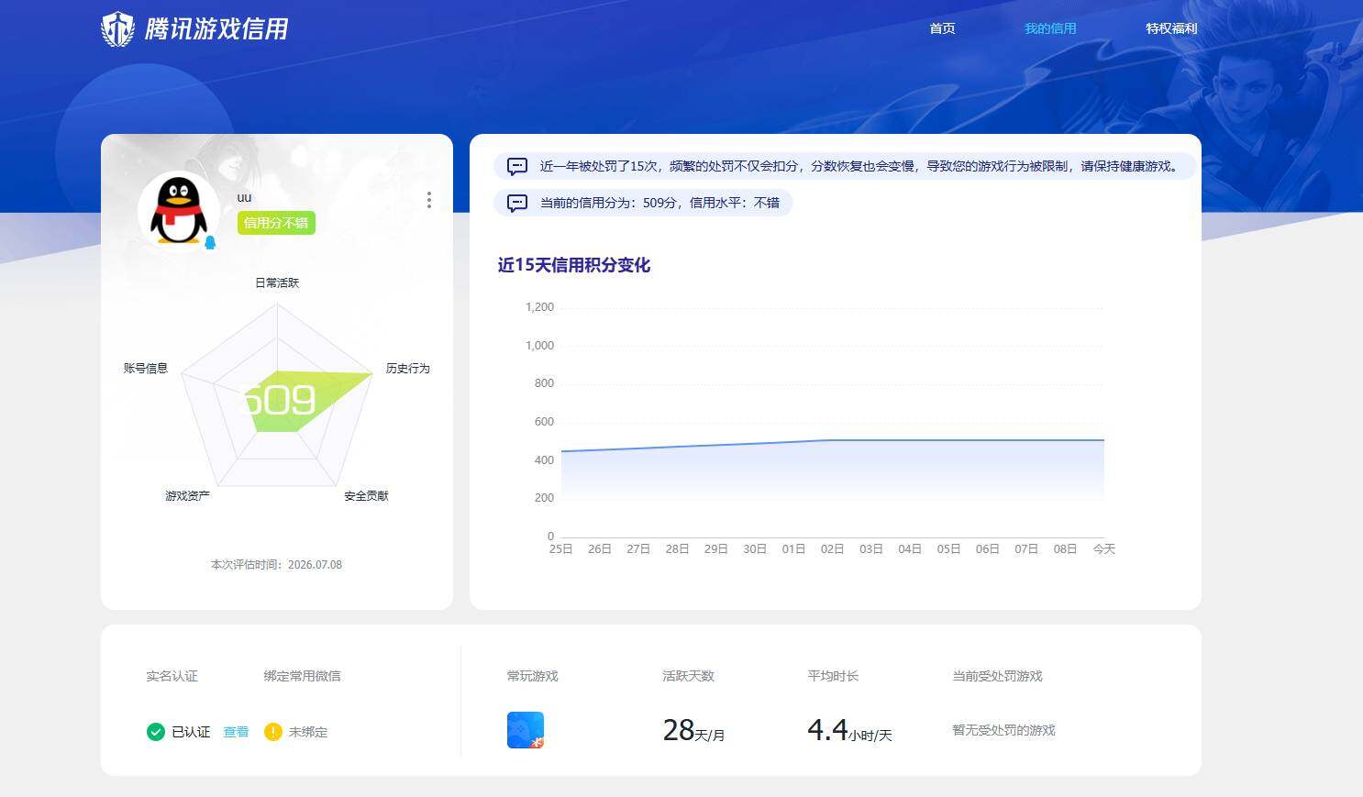This screenshot has width=1363, height=797.
Task: Open 特权福利 navigation tab
Action: coord(1171,28)
